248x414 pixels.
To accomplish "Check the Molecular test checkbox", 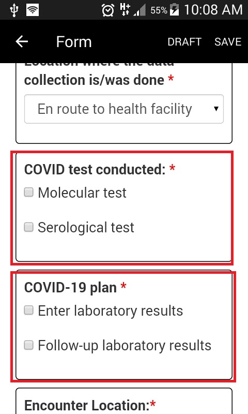I will pos(29,192).
